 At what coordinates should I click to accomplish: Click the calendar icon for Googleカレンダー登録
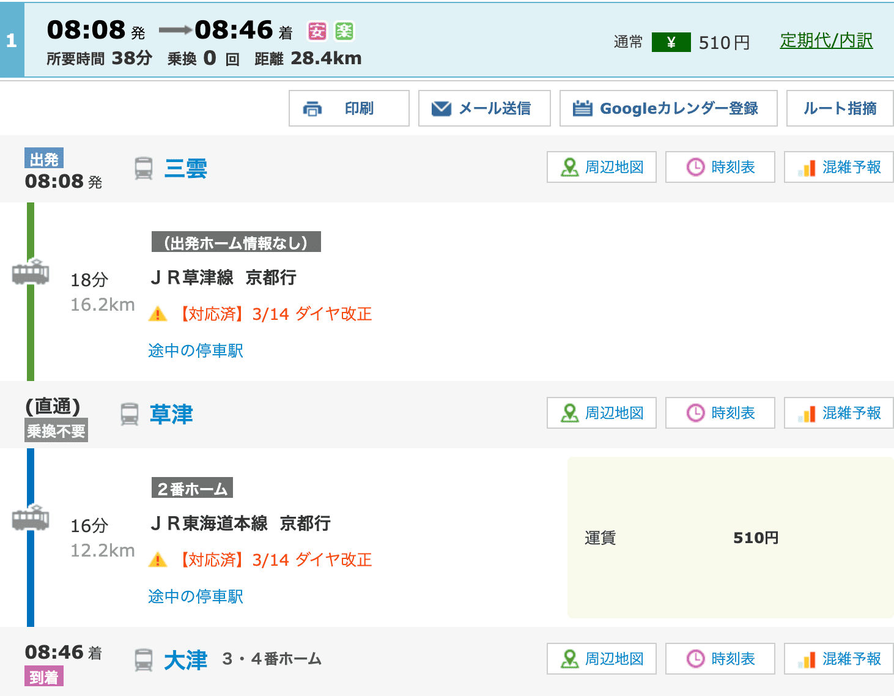point(582,108)
